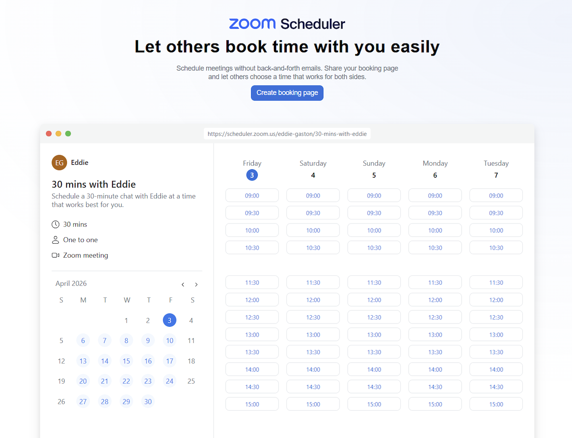The height and width of the screenshot is (438, 572).
Task: Book Saturday 12:00 time slot
Action: coord(313,300)
